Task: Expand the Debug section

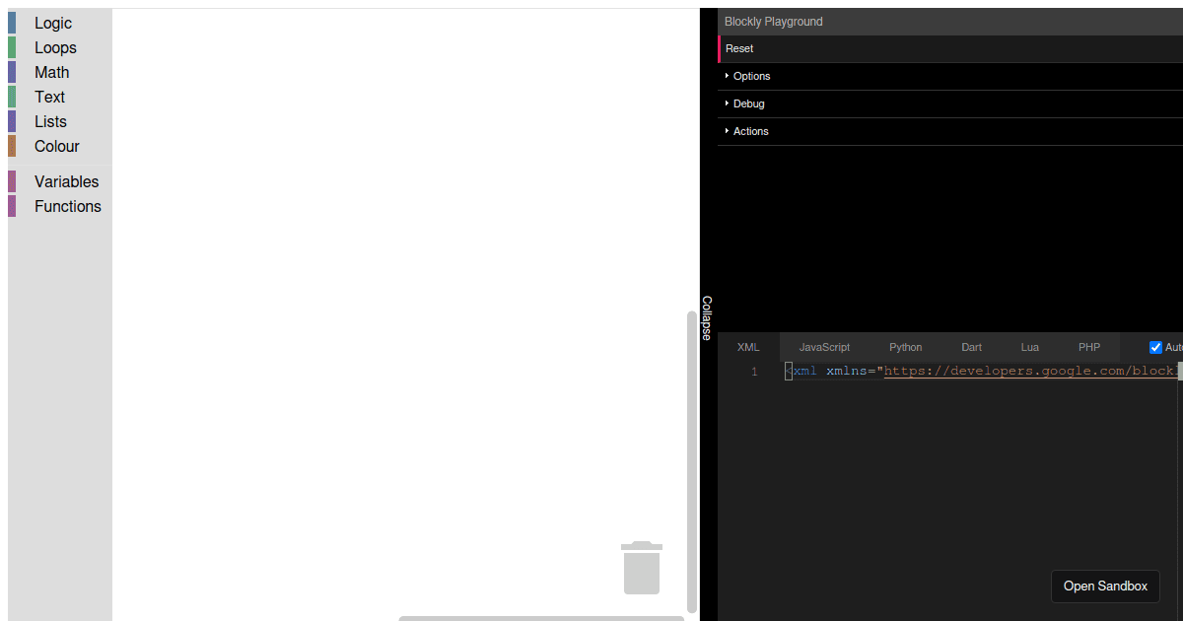Action: coord(748,103)
